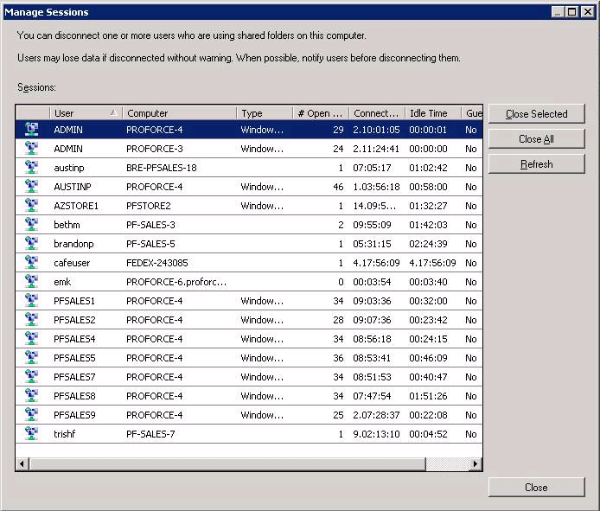This screenshot has width=600, height=511.
Task: Click connected time 2.07:28:37
Action: click(x=376, y=415)
